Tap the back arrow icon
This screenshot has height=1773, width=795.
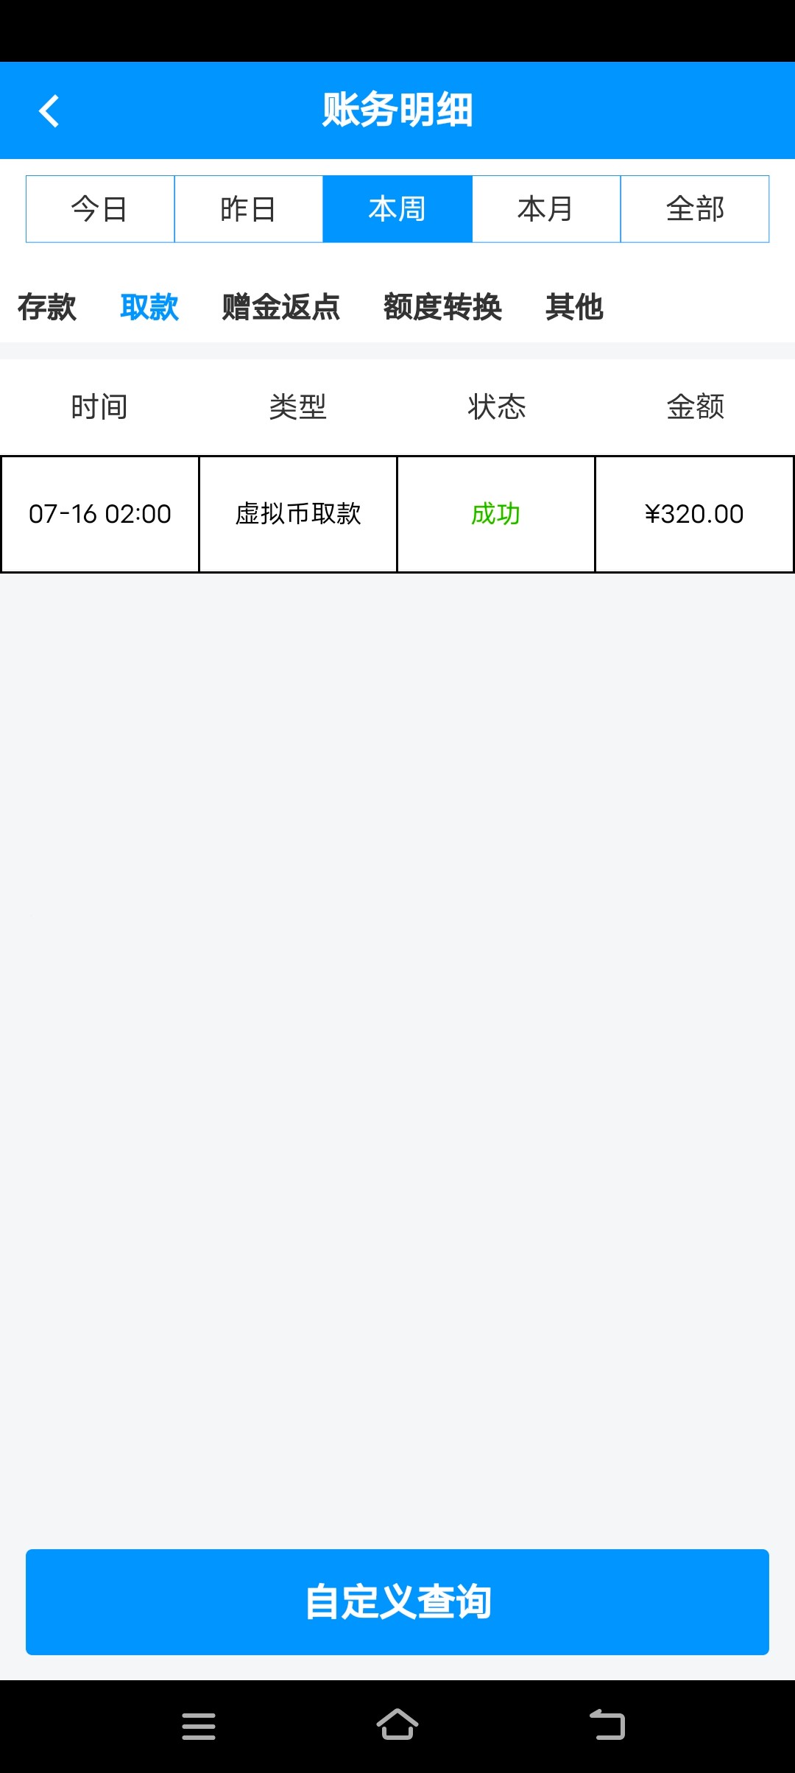pyautogui.click(x=49, y=111)
